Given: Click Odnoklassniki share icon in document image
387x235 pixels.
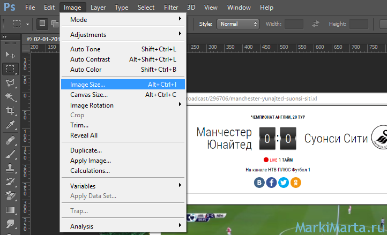Looking at the screenshot, I should point(296,183).
